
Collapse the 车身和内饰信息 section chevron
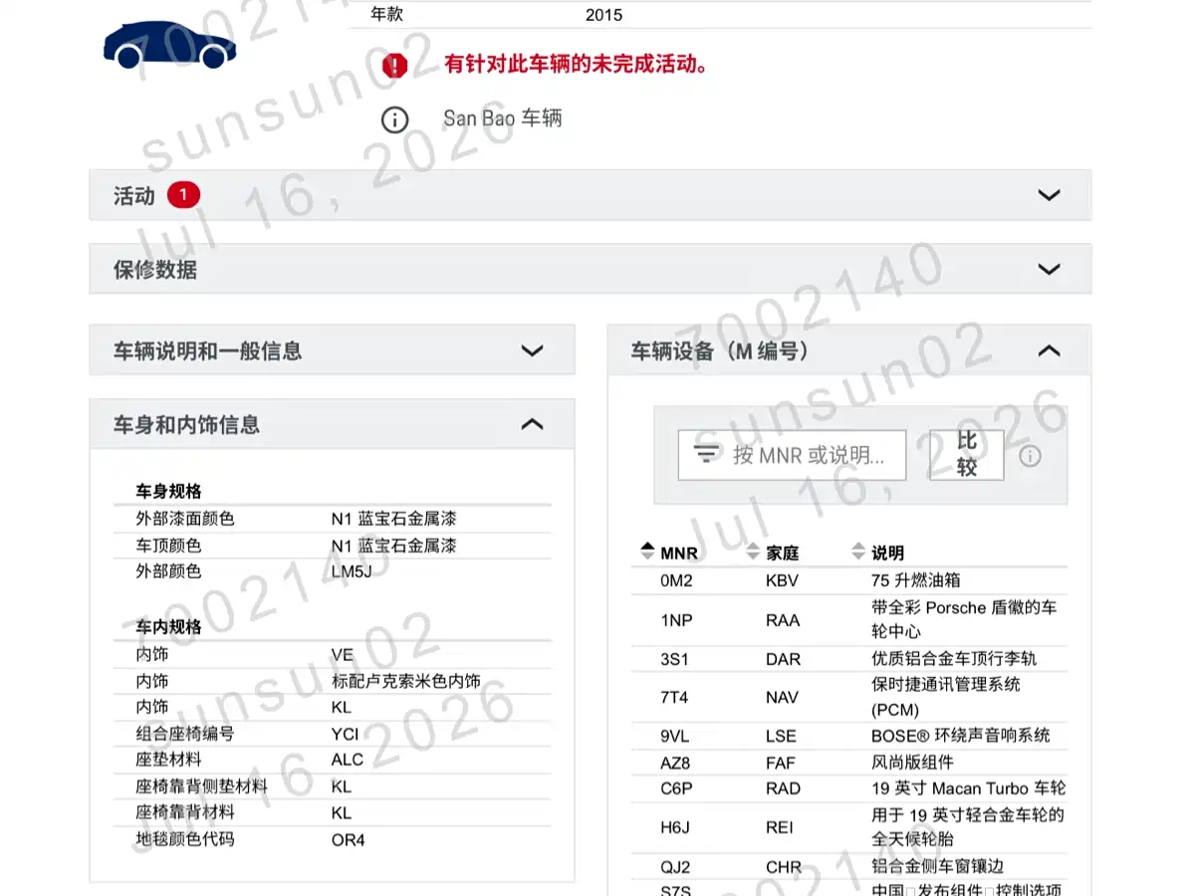pos(533,424)
